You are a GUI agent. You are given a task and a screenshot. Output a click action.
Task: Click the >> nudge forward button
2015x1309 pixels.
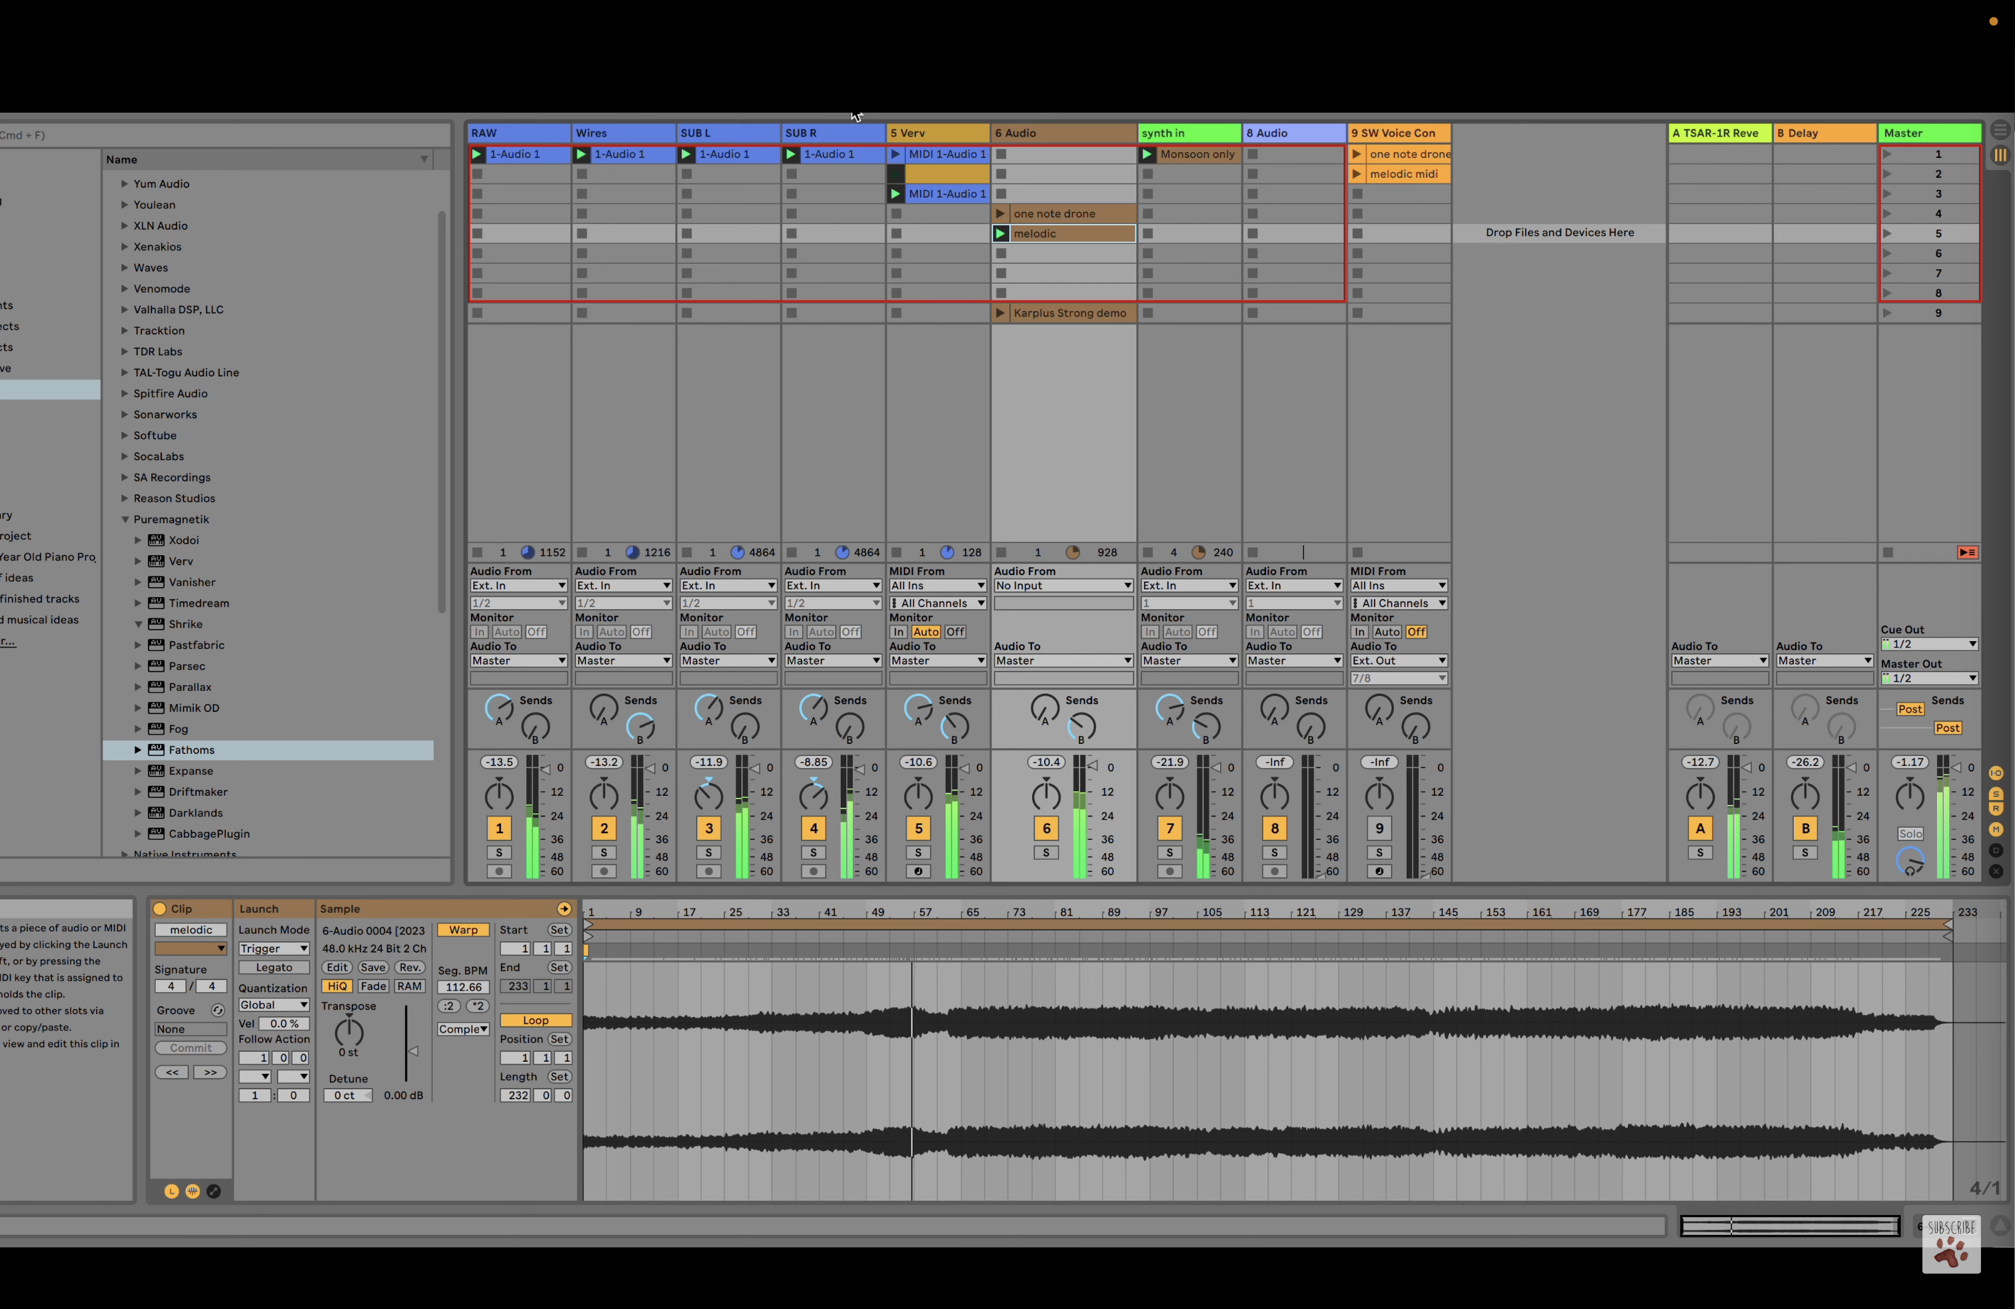click(210, 1072)
